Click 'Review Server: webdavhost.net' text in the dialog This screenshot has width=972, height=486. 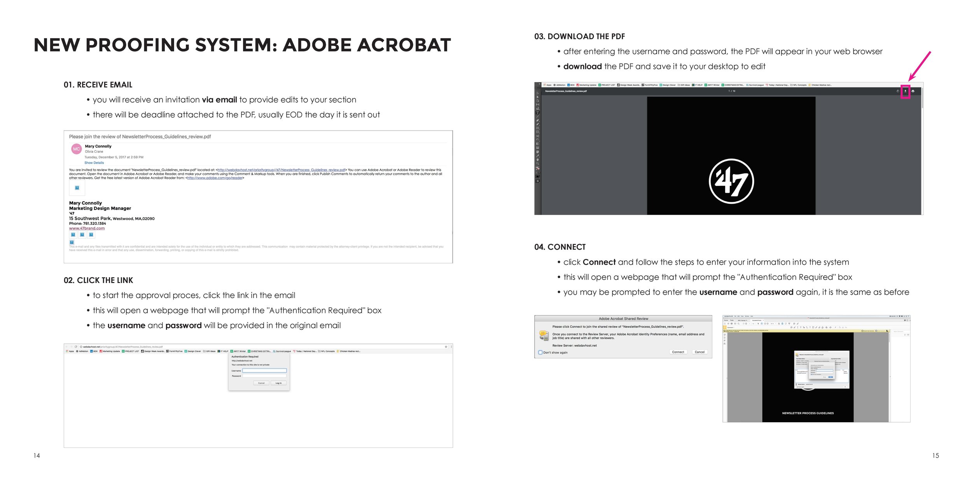coord(574,345)
